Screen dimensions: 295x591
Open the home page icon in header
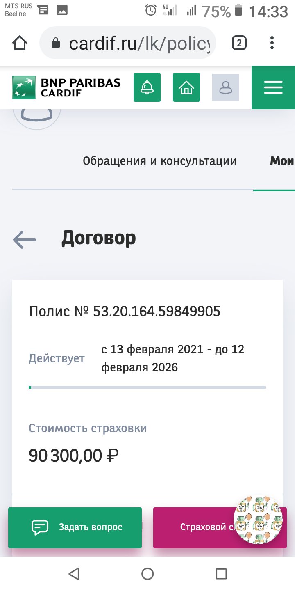(x=186, y=87)
